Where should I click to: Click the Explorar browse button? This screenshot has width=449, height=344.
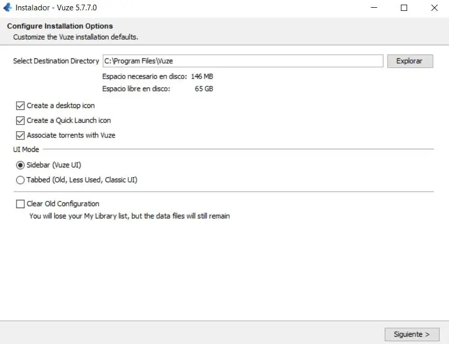(410, 61)
